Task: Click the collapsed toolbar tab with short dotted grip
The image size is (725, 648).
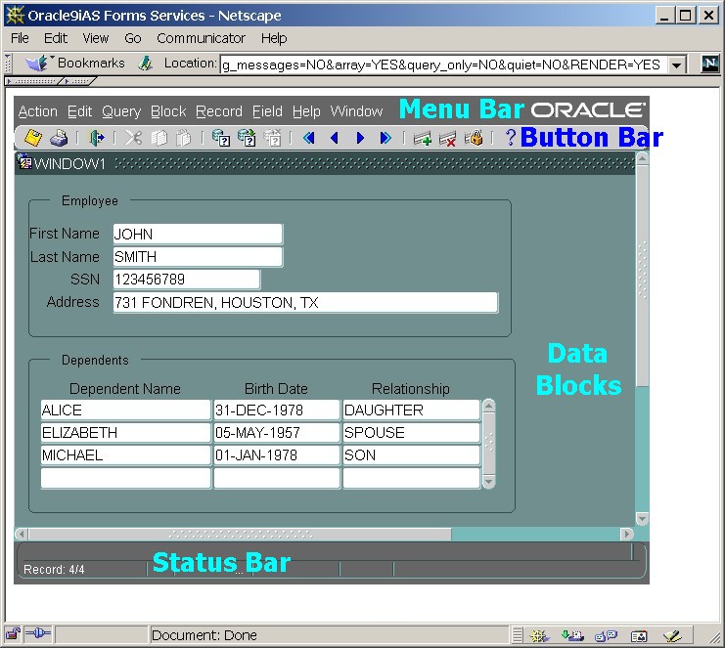Action: click(x=78, y=81)
